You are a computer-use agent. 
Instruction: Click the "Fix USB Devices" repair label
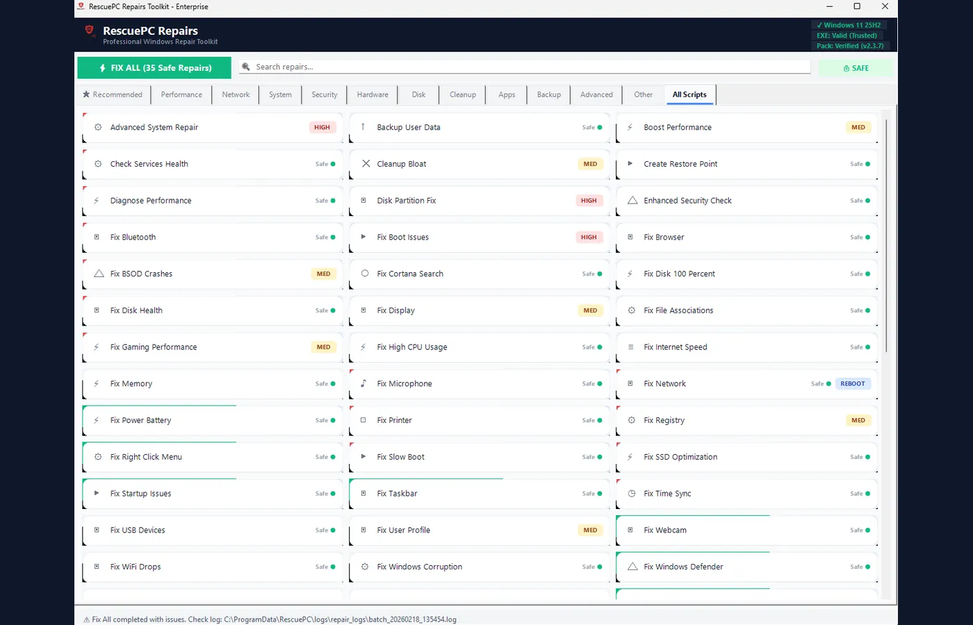pyautogui.click(x=138, y=530)
